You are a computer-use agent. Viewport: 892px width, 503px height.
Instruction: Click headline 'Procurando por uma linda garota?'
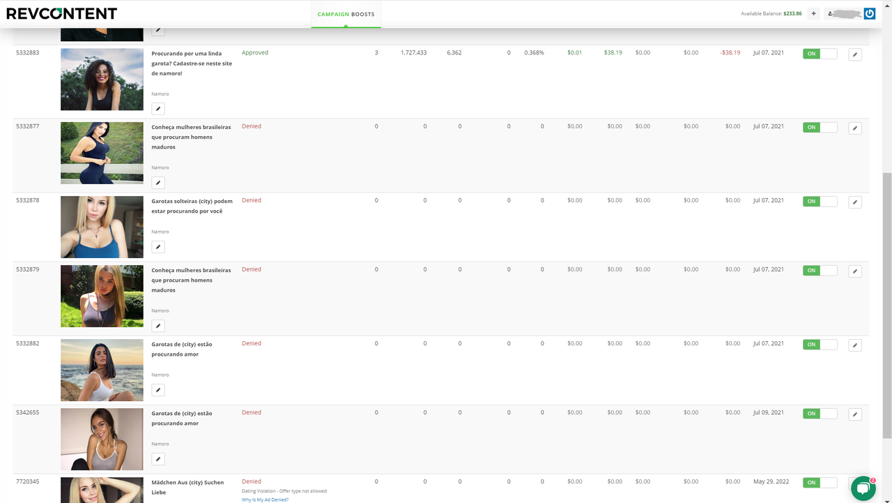[192, 63]
